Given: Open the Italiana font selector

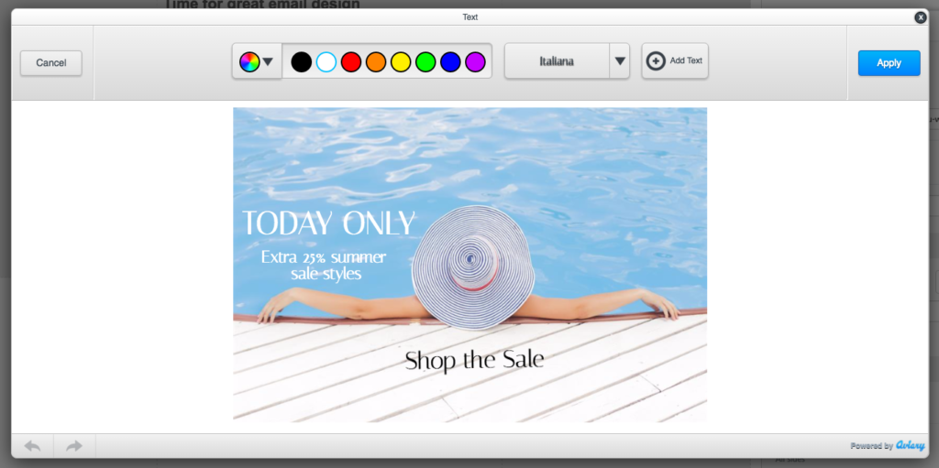Looking at the screenshot, I should point(557,61).
